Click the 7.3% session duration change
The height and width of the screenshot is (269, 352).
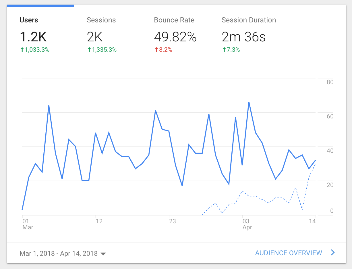pyautogui.click(x=231, y=50)
